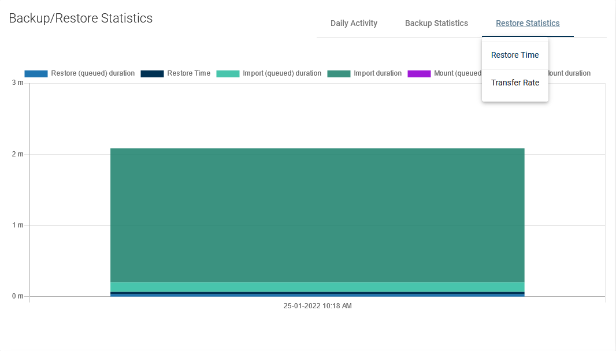Click the dark navy Restore Time legend swatch
Image resolution: width=616 pixels, height=351 pixels.
pos(152,74)
